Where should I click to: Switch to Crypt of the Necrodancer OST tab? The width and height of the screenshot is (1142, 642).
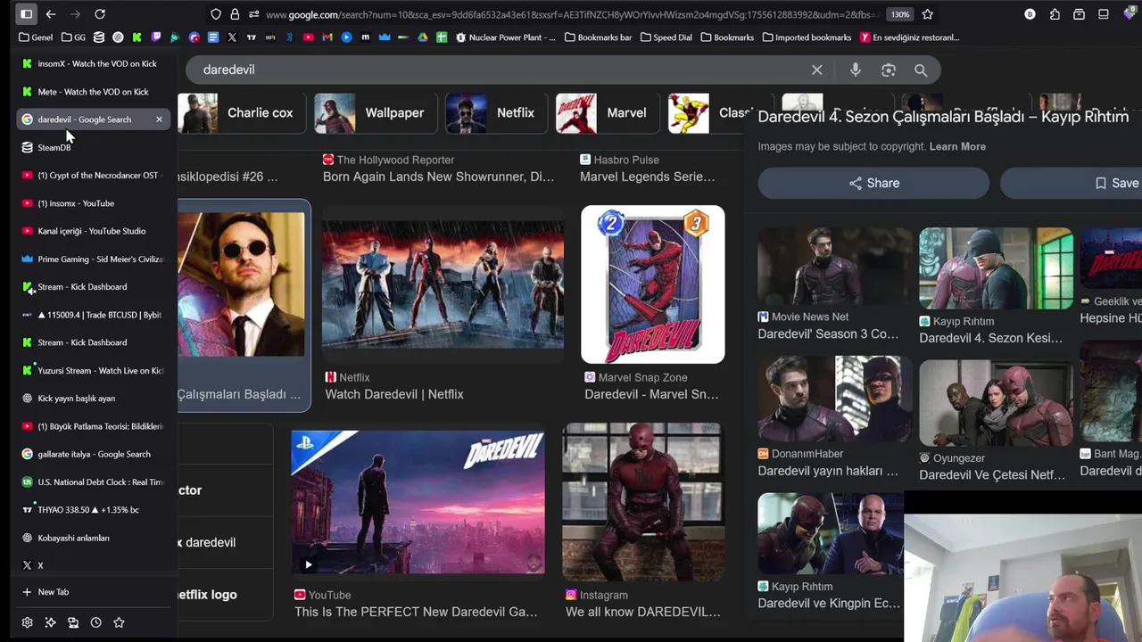click(x=93, y=176)
